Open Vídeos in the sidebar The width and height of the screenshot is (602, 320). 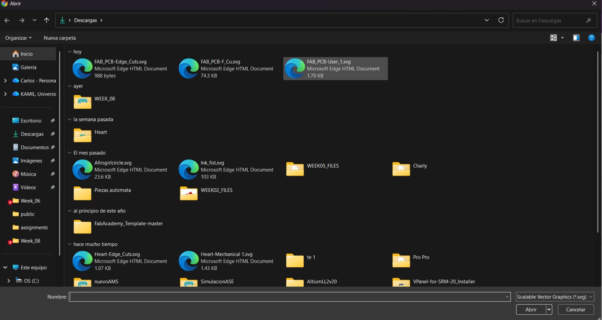click(28, 187)
